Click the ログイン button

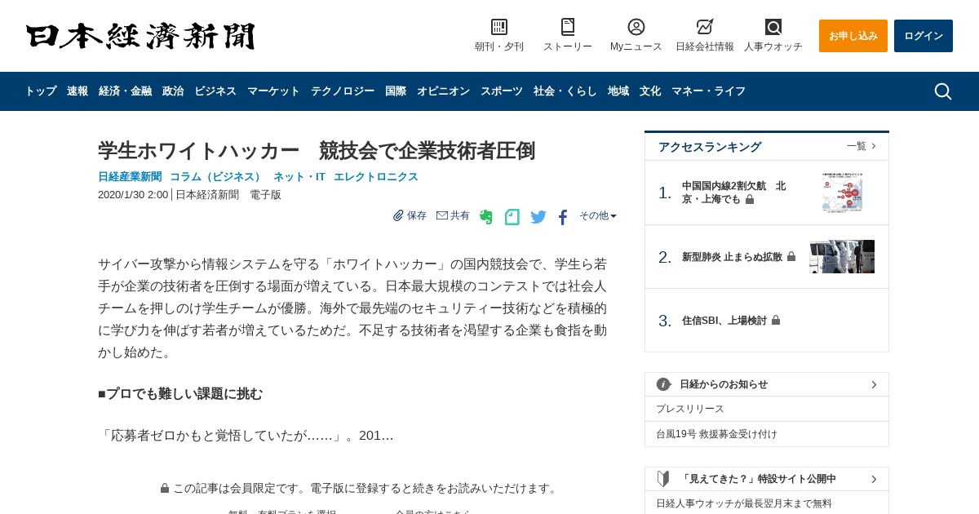tap(924, 36)
